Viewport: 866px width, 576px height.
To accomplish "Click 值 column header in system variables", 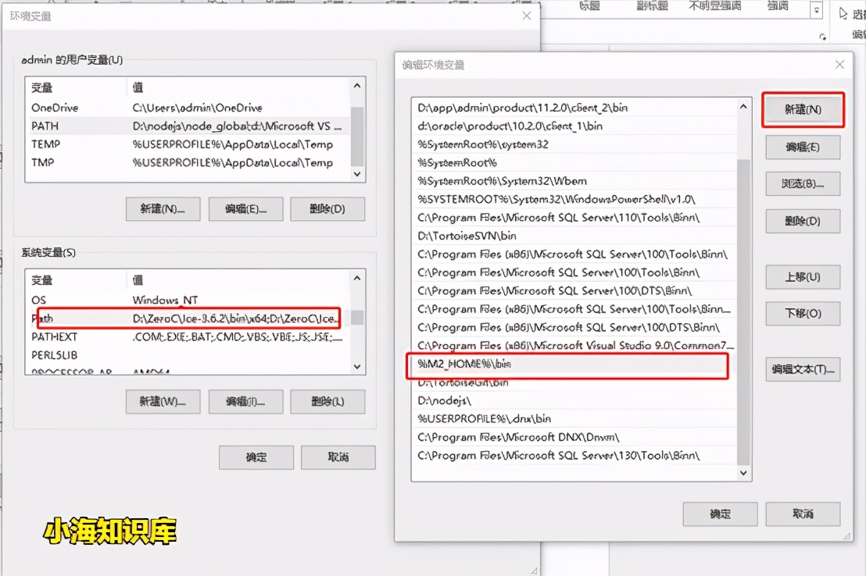I will pos(238,279).
